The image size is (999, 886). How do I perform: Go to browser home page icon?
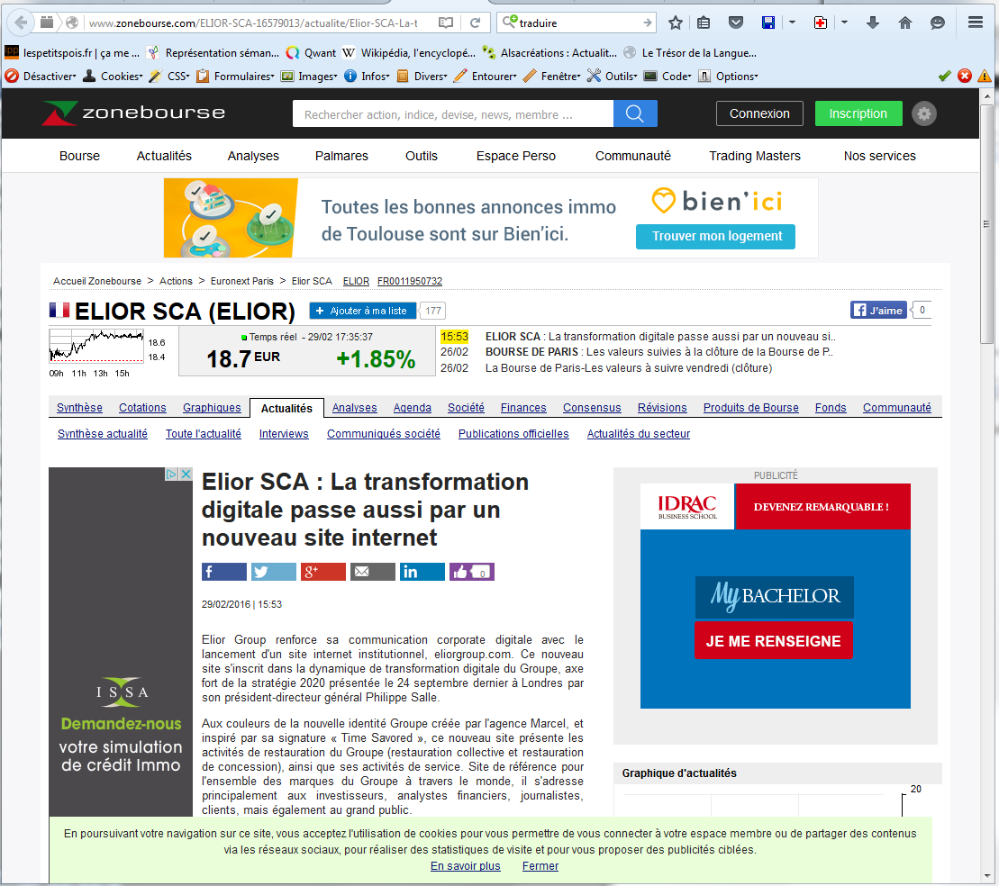point(904,23)
